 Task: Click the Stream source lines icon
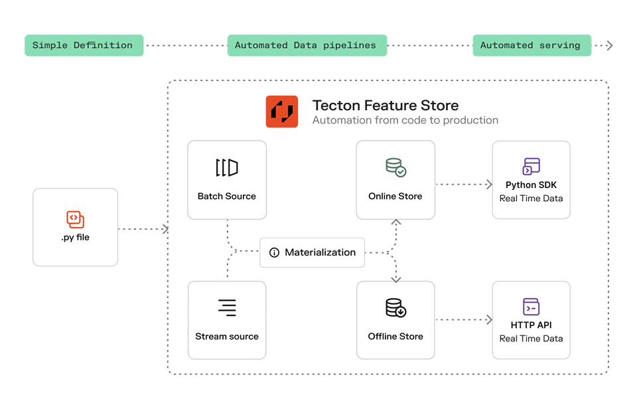[x=227, y=307]
